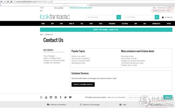Open the Shipping Country China dropdown
The height and width of the screenshot is (108, 175).
(162, 11)
